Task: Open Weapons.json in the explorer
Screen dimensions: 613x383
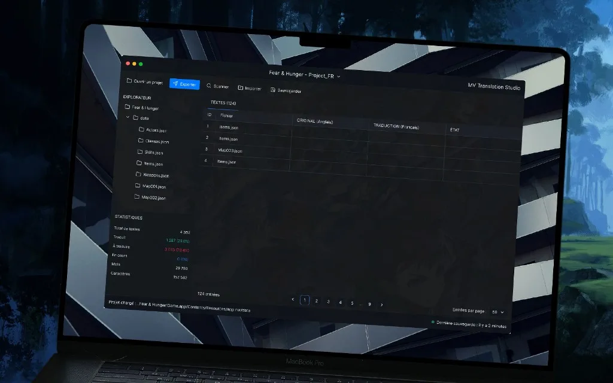Action: [153, 175]
